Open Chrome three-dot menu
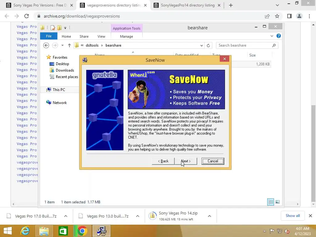 pos(309,16)
